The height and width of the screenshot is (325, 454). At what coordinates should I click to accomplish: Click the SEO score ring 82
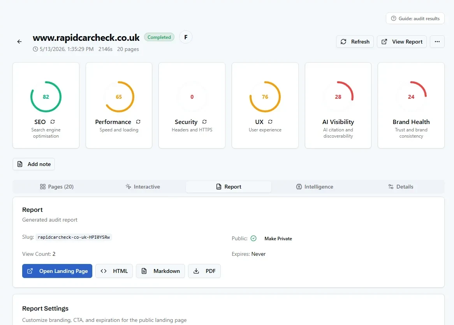[46, 97]
